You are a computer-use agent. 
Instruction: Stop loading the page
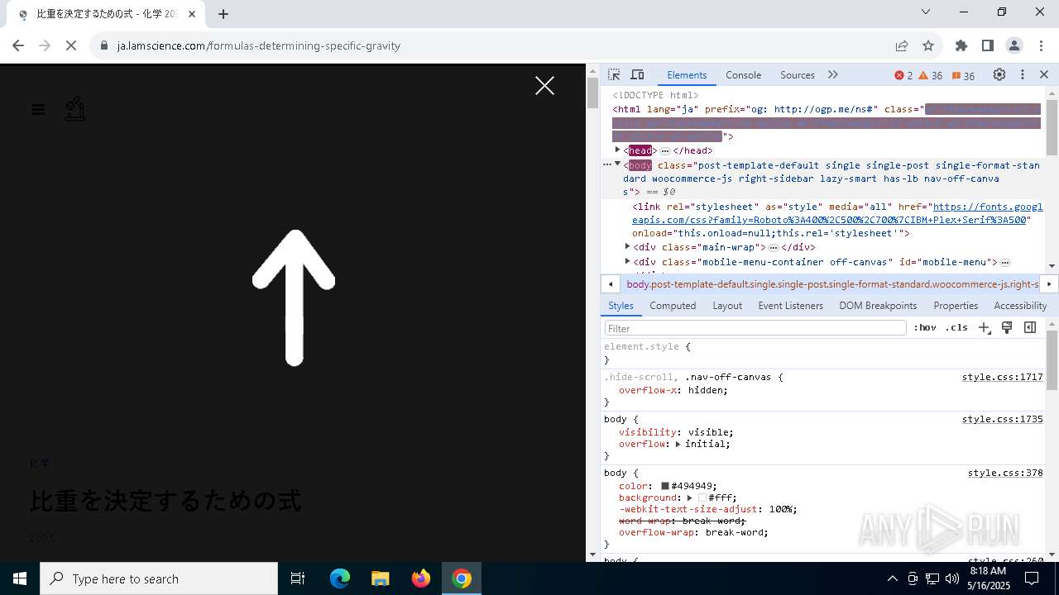(71, 45)
